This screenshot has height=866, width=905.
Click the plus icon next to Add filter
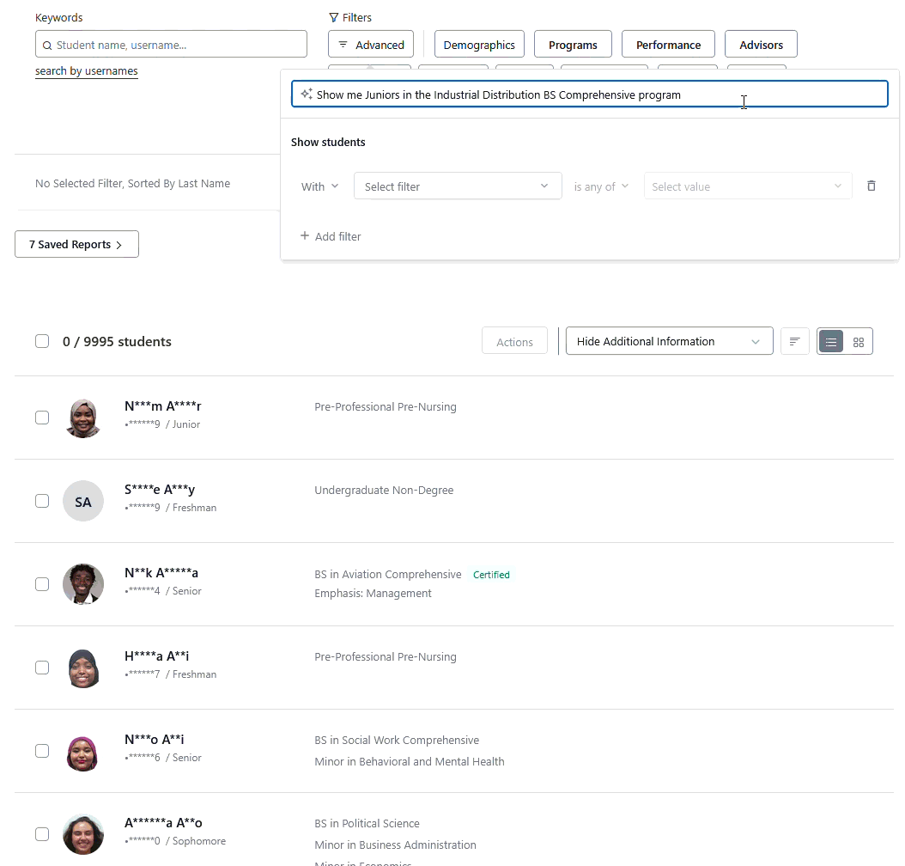[x=305, y=235]
